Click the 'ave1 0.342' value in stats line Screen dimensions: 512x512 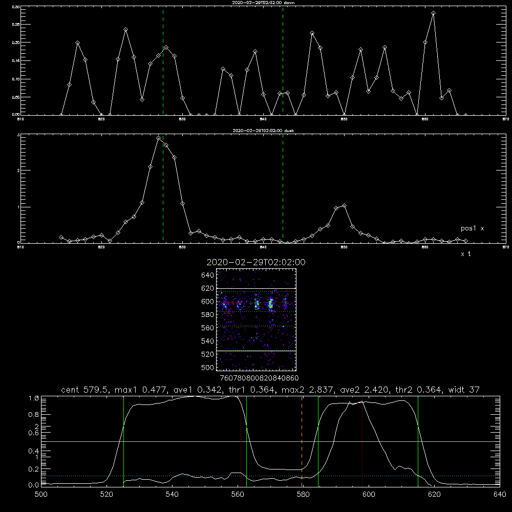point(198,390)
